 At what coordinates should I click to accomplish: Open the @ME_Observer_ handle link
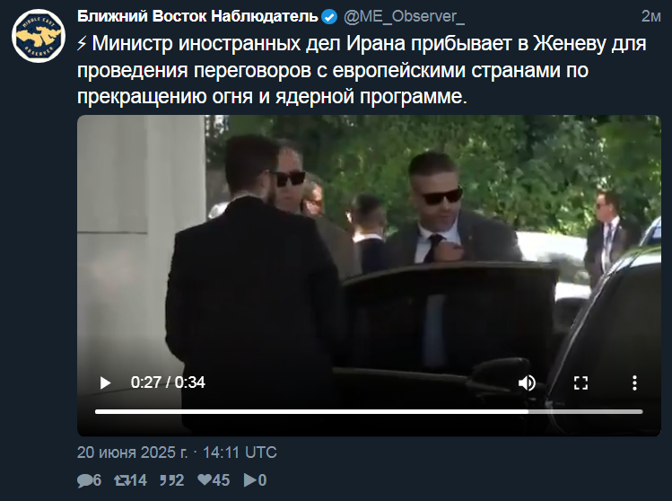(404, 16)
